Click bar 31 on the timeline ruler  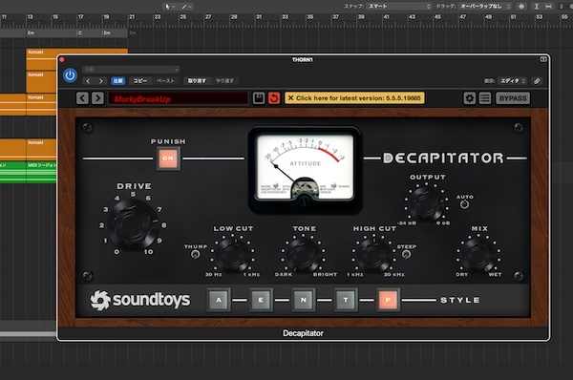coord(259,17)
